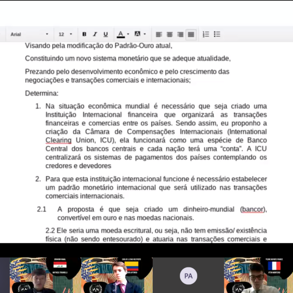The image size is (293, 293).
Task: Select the PA participant avatar
Action: point(188,276)
